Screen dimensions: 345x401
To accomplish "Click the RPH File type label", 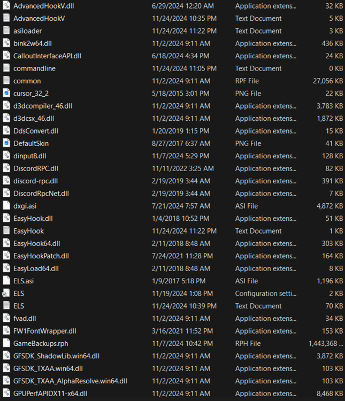I will (248, 343).
